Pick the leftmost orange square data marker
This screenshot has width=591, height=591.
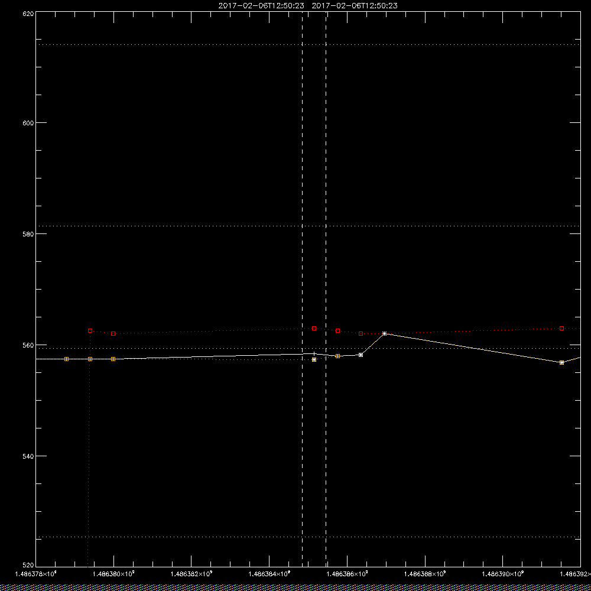point(67,359)
